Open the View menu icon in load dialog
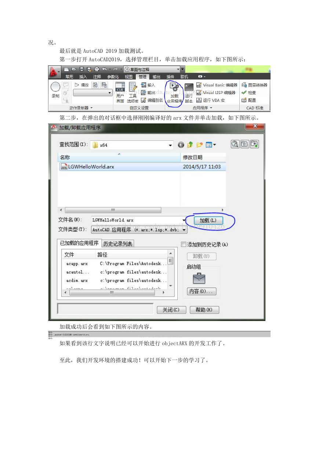Image resolution: width=319 pixels, height=451 pixels. pos(211,145)
